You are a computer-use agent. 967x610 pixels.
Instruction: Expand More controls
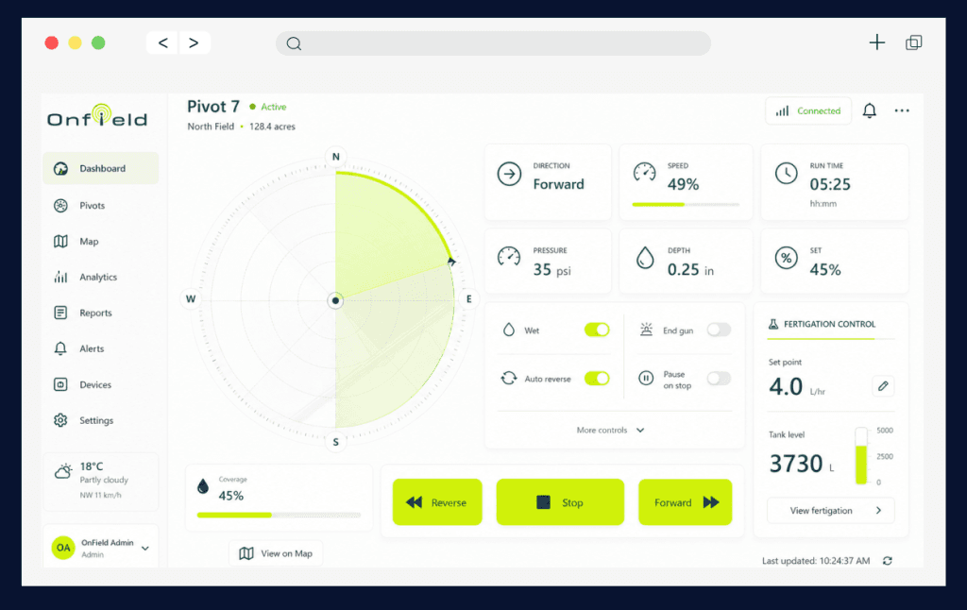[x=611, y=430]
